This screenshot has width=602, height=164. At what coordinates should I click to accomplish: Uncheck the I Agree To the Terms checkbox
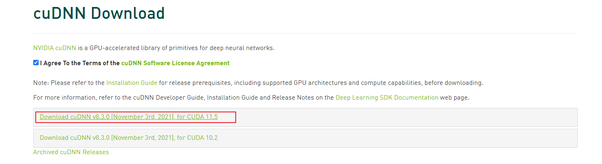36,63
